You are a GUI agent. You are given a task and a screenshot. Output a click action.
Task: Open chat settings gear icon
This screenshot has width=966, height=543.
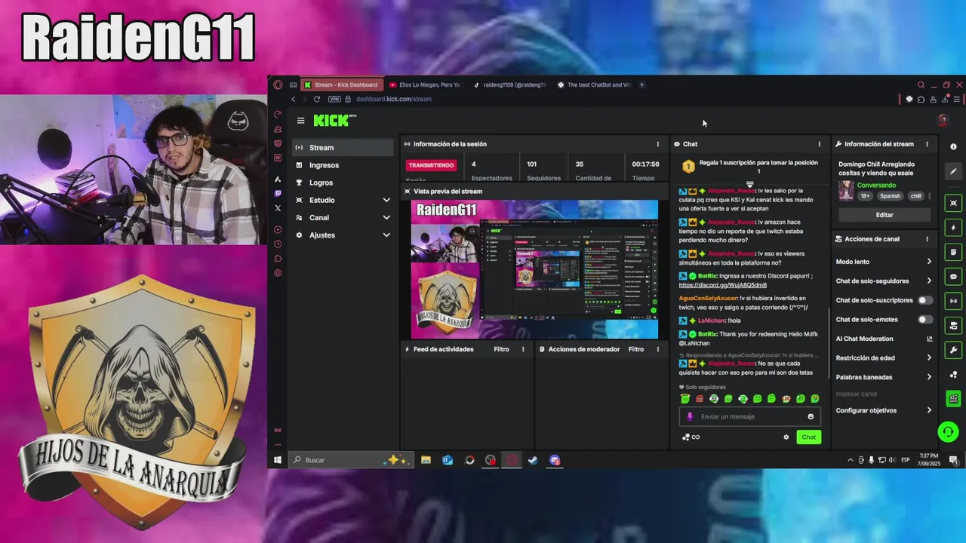click(786, 437)
